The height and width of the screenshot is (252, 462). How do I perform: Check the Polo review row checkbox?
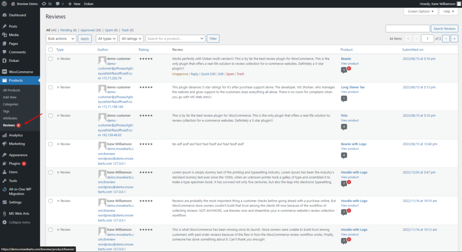point(51,116)
